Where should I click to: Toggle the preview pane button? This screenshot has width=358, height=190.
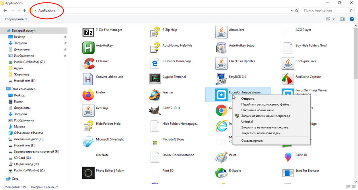(342, 19)
